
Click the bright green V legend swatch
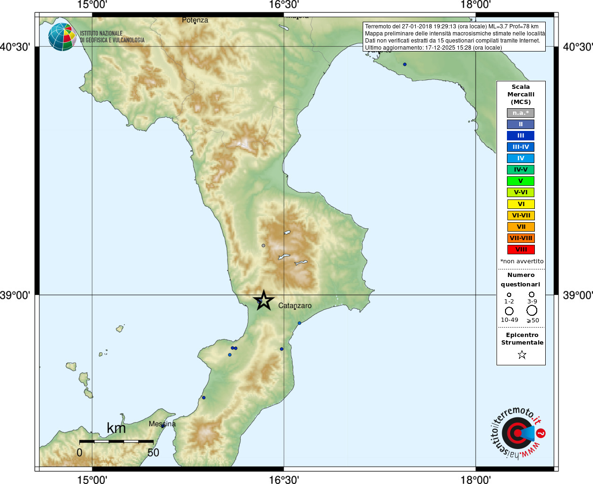click(x=521, y=181)
